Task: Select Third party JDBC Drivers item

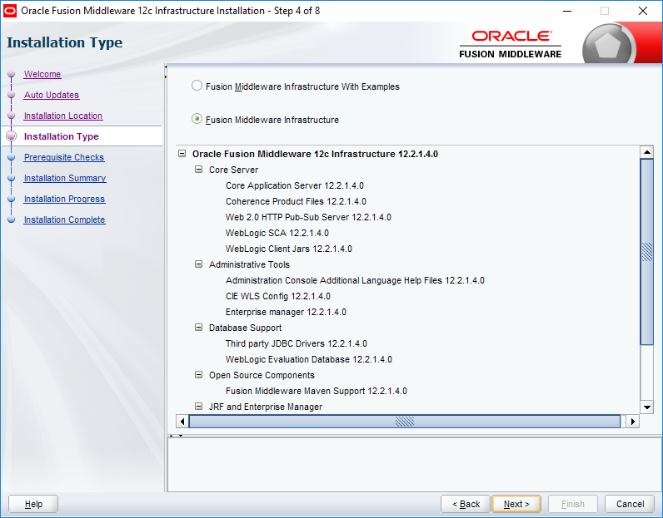Action: (297, 343)
